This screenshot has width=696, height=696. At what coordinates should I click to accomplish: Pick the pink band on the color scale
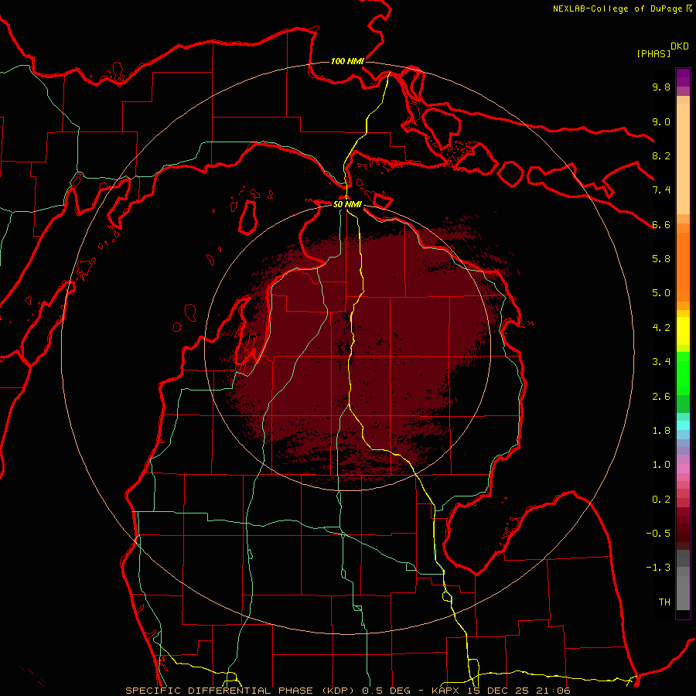683,469
